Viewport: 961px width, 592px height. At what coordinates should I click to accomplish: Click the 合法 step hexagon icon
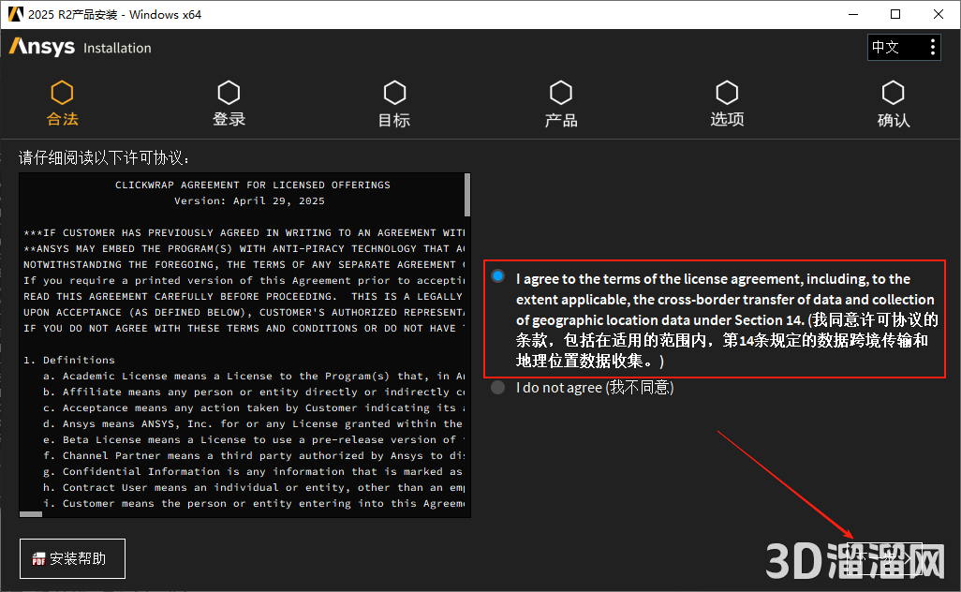click(x=62, y=93)
